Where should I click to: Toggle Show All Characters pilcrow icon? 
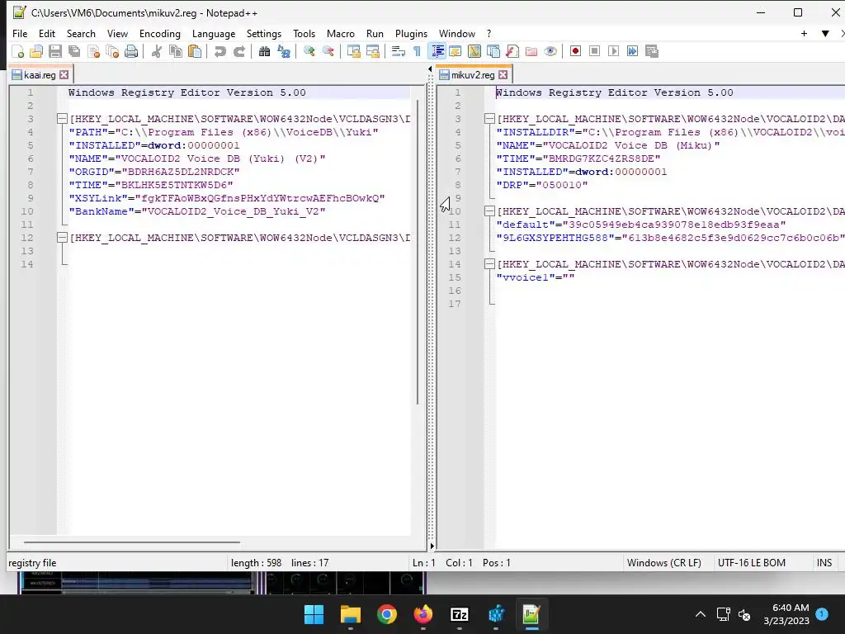click(x=417, y=51)
